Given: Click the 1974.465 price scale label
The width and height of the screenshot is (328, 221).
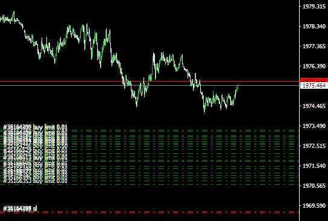Looking at the screenshot, I should (314, 106).
